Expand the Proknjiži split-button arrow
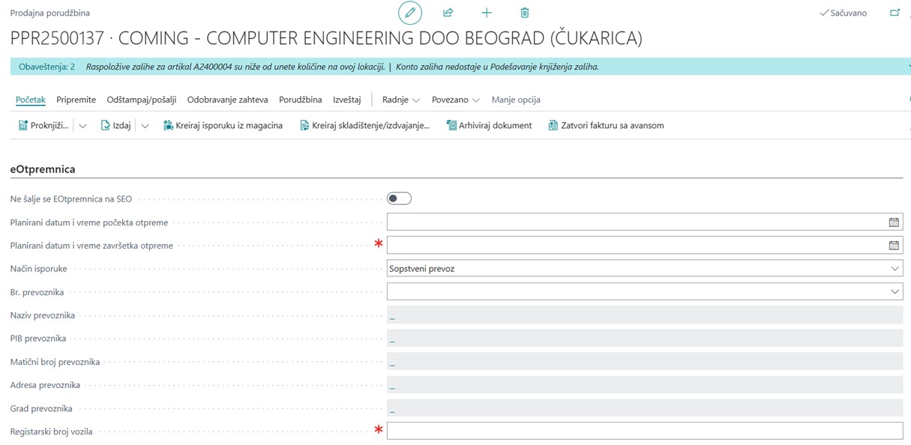The width and height of the screenshot is (911, 445). click(x=82, y=126)
